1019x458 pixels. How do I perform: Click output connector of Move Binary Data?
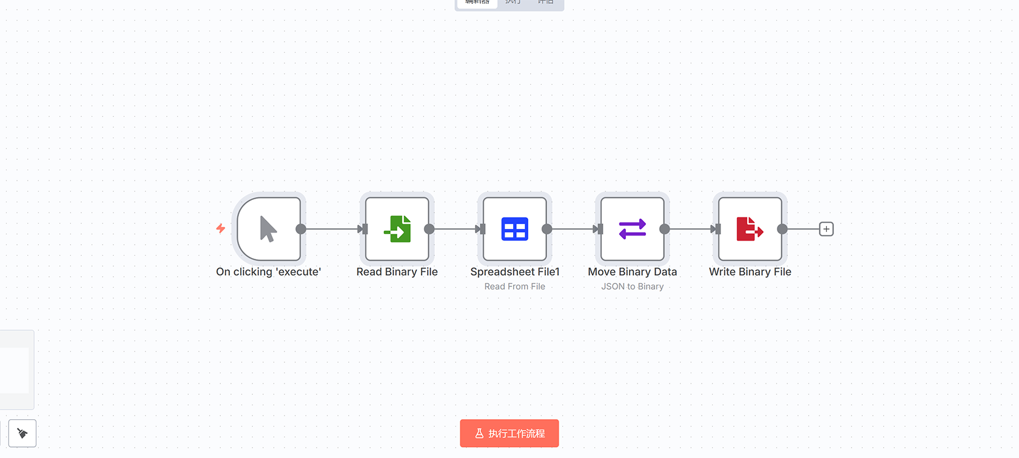(665, 229)
